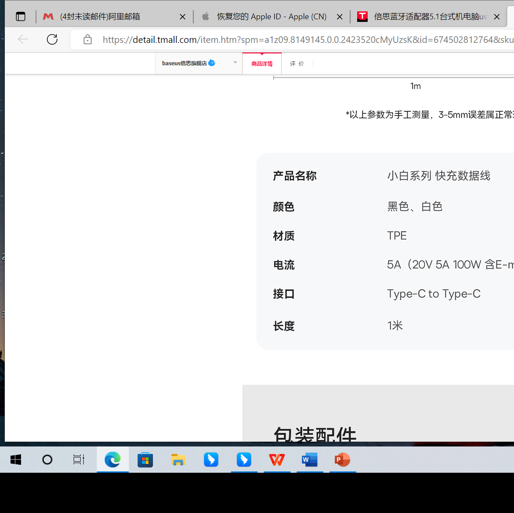Open Microsoft Word from the taskbar
The width and height of the screenshot is (514, 513).
(x=309, y=460)
